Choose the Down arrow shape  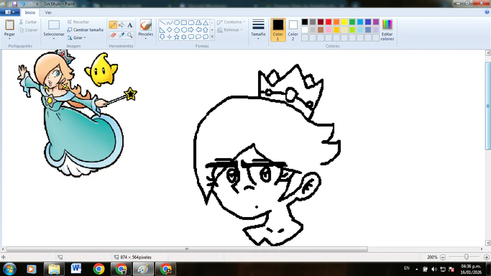162,37
